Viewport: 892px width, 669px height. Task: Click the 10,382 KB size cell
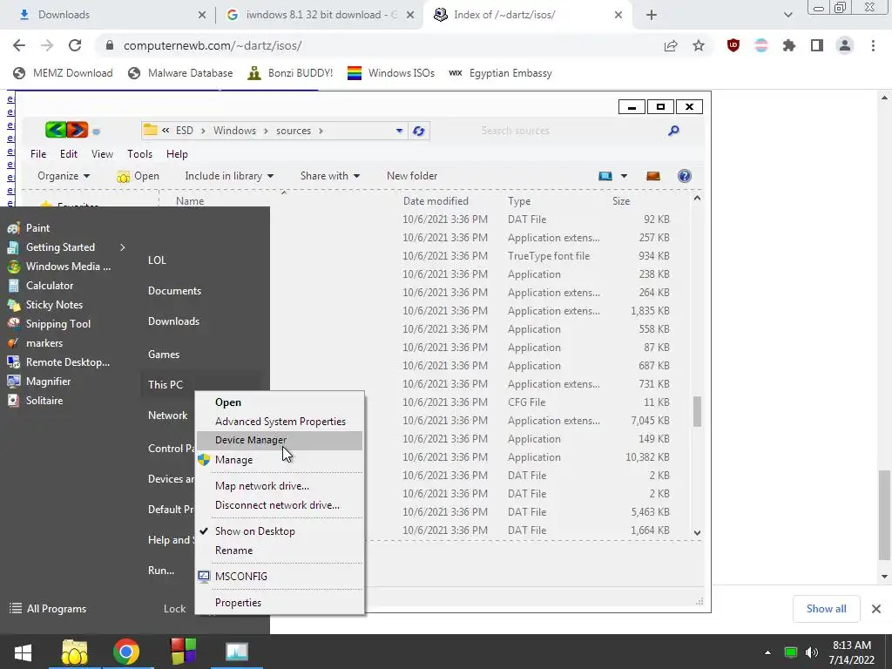tap(647, 457)
